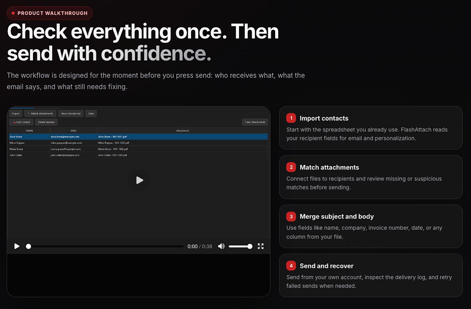Viewport: 471px width, 309px height.
Task: Click Clear Attachments in video preview
Action: pos(255,122)
